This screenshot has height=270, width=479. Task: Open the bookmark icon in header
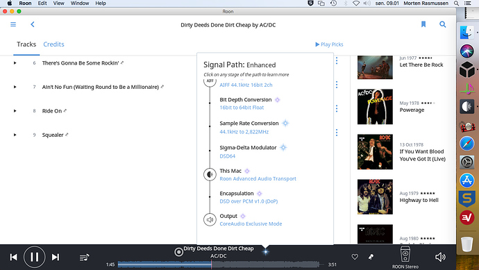point(423,24)
